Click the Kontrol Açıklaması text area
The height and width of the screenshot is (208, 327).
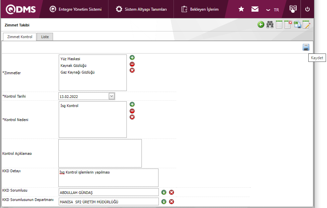tap(100, 153)
